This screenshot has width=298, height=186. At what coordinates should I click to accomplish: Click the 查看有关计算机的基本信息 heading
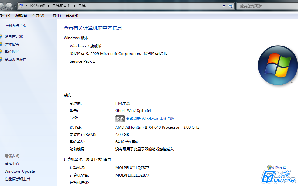[x=93, y=28]
